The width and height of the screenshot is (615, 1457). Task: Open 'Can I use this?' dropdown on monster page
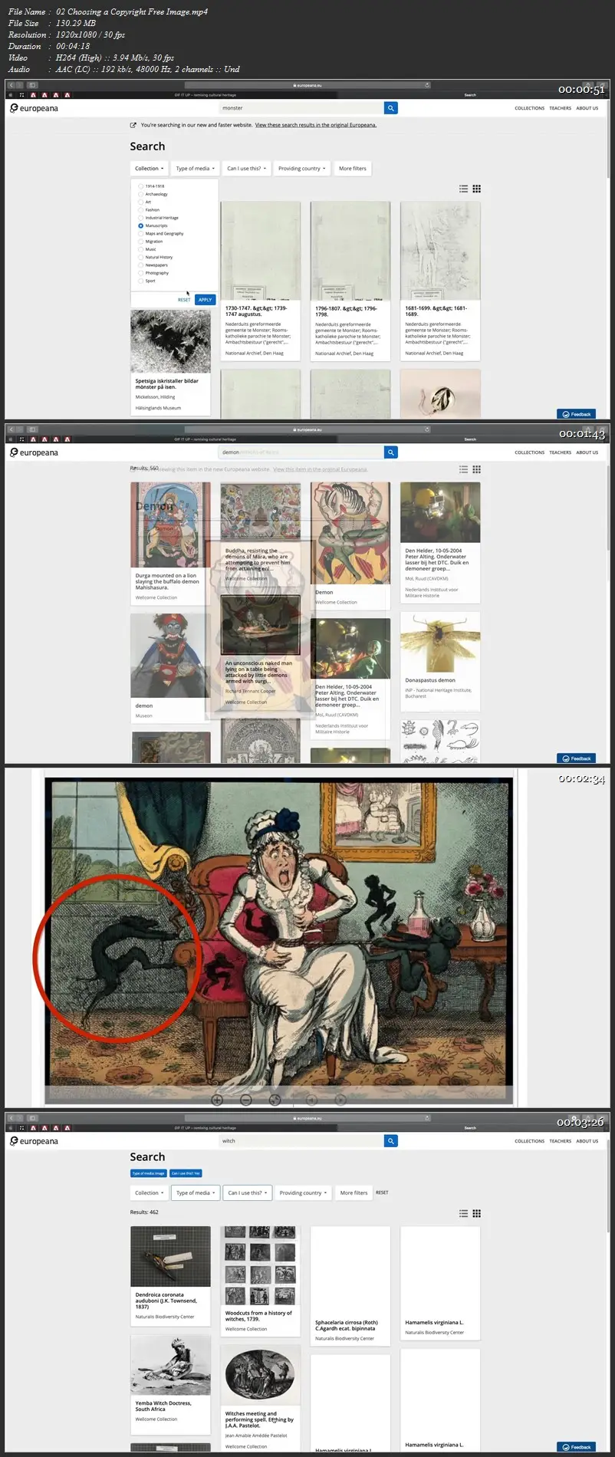tap(246, 169)
